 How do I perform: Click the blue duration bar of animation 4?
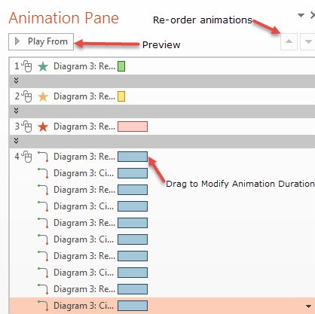[133, 157]
